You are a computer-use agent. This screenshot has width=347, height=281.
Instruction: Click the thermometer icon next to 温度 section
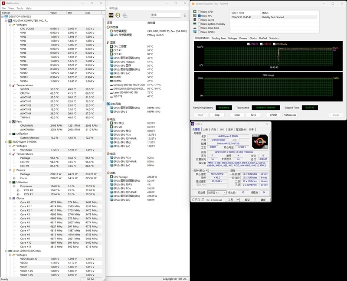108,42
